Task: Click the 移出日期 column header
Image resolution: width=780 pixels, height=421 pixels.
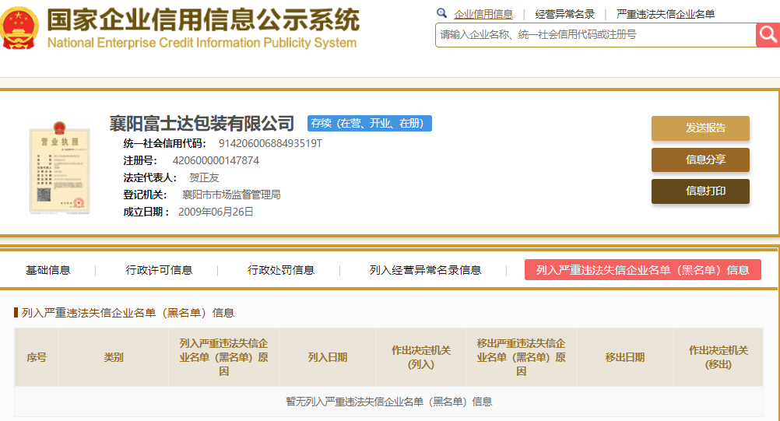Action: pos(625,357)
